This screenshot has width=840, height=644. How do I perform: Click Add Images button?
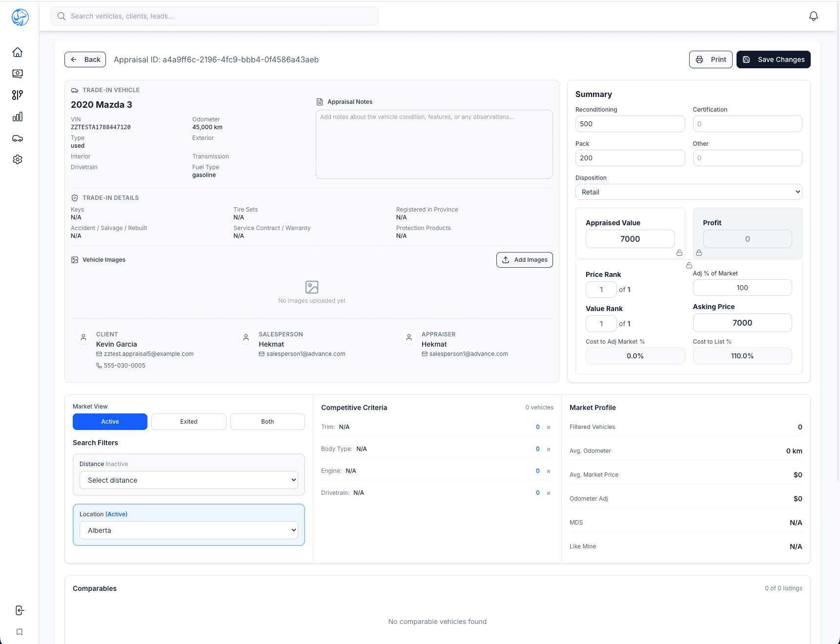pyautogui.click(x=525, y=260)
